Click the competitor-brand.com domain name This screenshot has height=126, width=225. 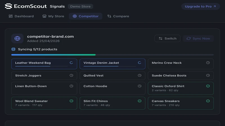click(x=50, y=36)
